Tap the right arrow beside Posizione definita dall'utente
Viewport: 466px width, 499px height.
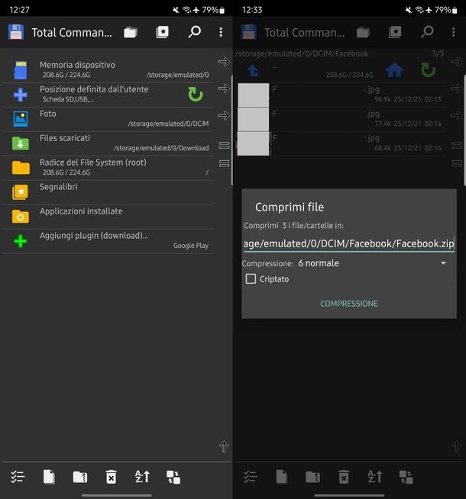tap(224, 89)
